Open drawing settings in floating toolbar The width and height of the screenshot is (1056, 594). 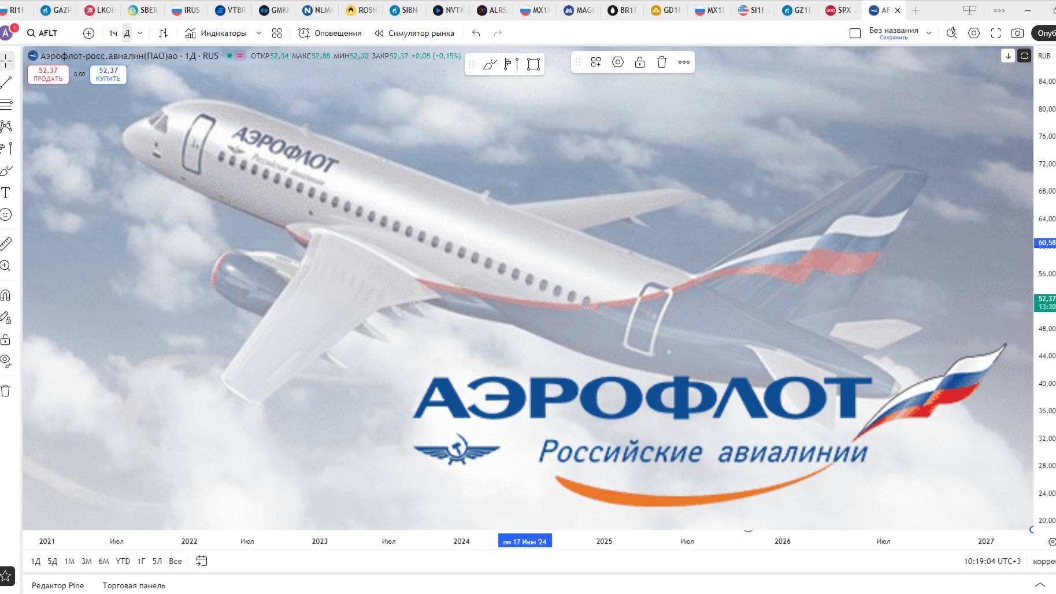pos(618,62)
